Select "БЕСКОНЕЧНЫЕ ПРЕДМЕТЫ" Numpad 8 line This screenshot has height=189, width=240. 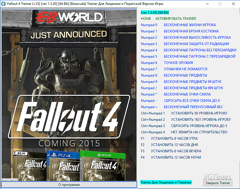tap(174, 75)
